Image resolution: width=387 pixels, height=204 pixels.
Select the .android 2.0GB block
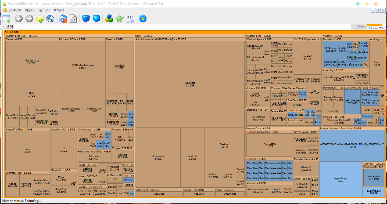tap(192, 157)
